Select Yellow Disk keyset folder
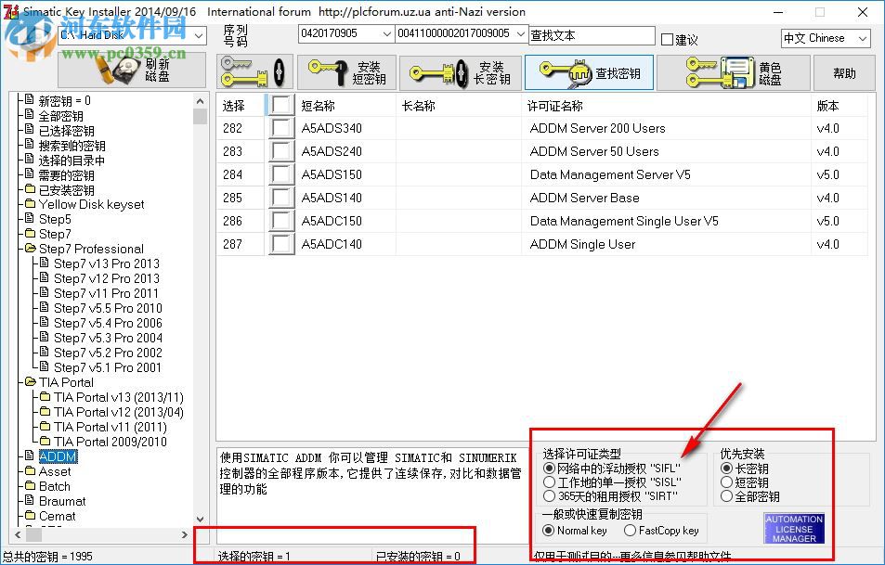 pyautogui.click(x=91, y=204)
